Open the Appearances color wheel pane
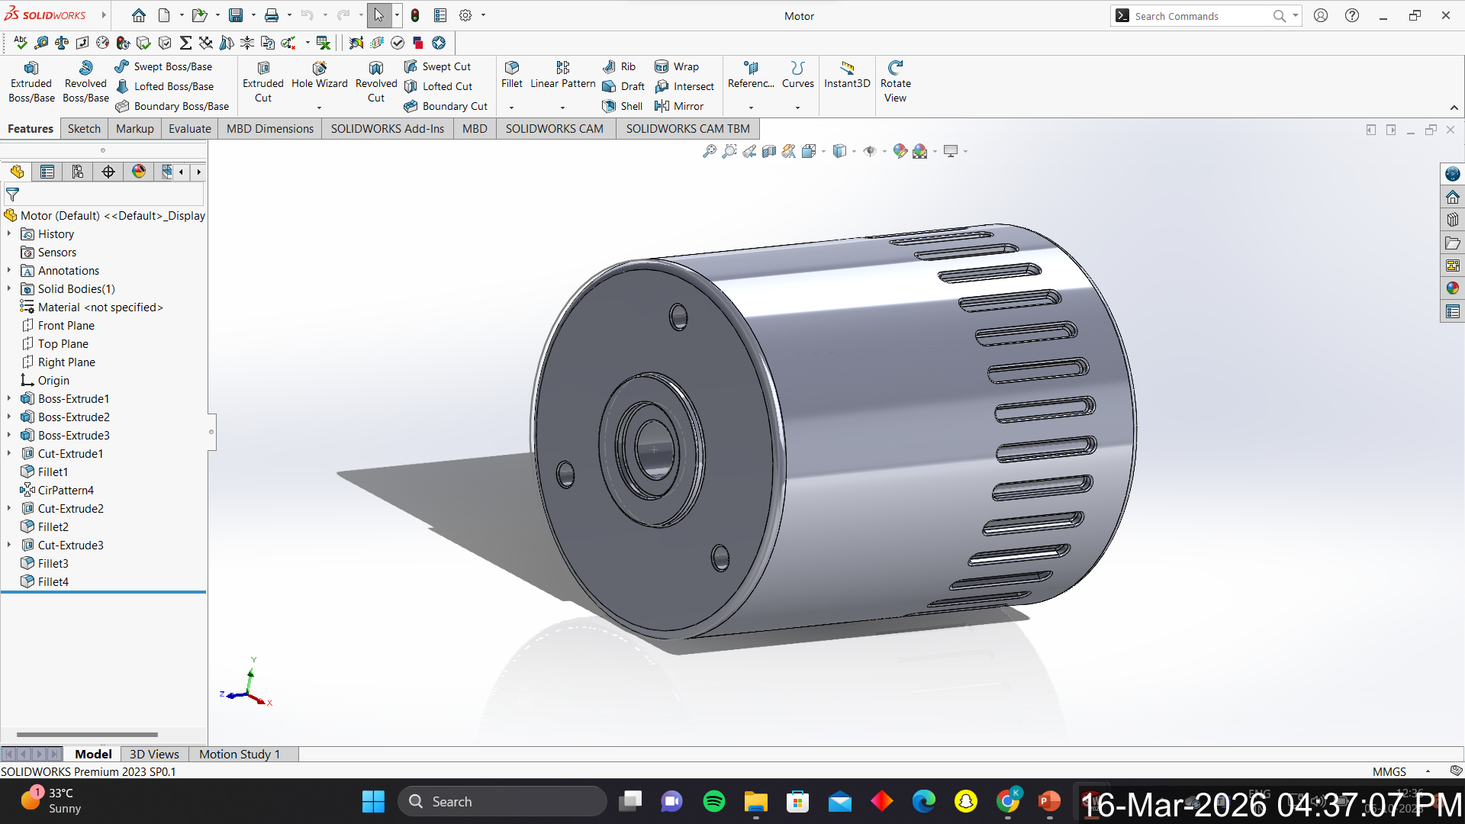This screenshot has width=1465, height=824. pyautogui.click(x=1452, y=288)
